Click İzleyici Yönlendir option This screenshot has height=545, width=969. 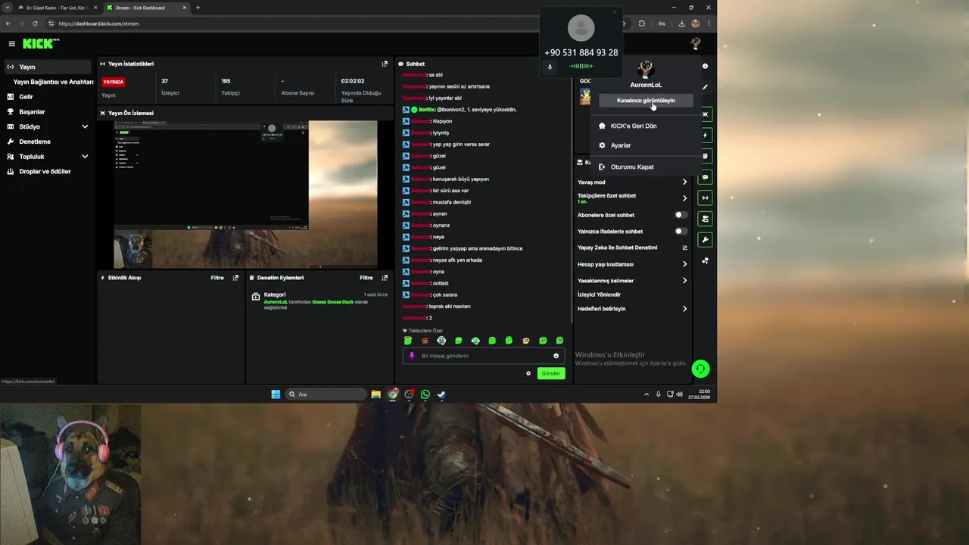tap(599, 294)
